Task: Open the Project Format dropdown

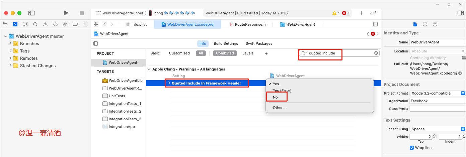Action: click(438, 93)
